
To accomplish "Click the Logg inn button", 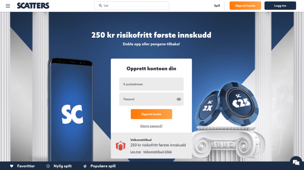I will pos(280,6).
